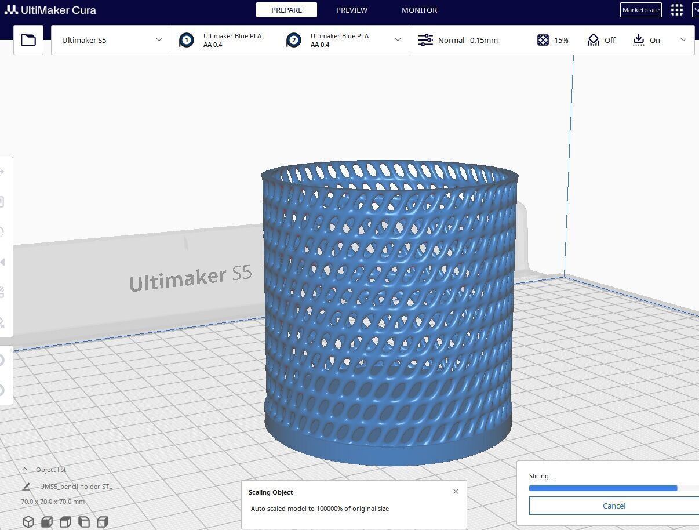Select the blue pencil holder model
Viewport: 699px width, 530px height.
point(389,313)
